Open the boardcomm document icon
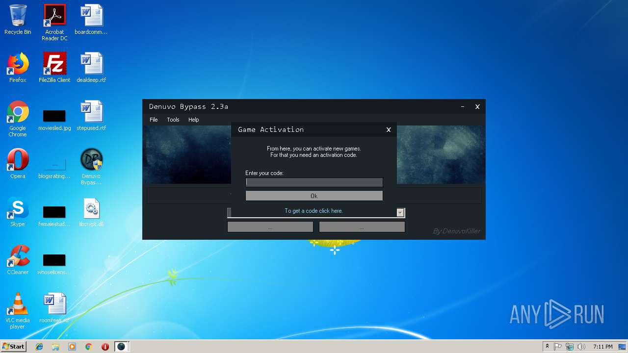Viewport: 628px width, 353px height. (91, 20)
